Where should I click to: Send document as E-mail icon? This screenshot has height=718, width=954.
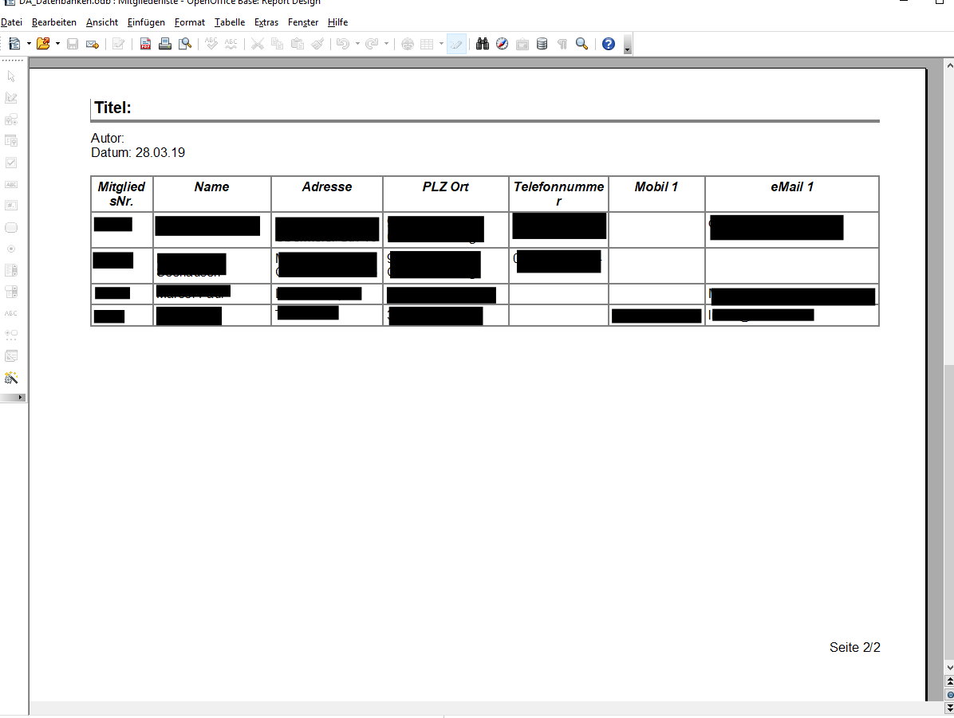click(x=92, y=45)
